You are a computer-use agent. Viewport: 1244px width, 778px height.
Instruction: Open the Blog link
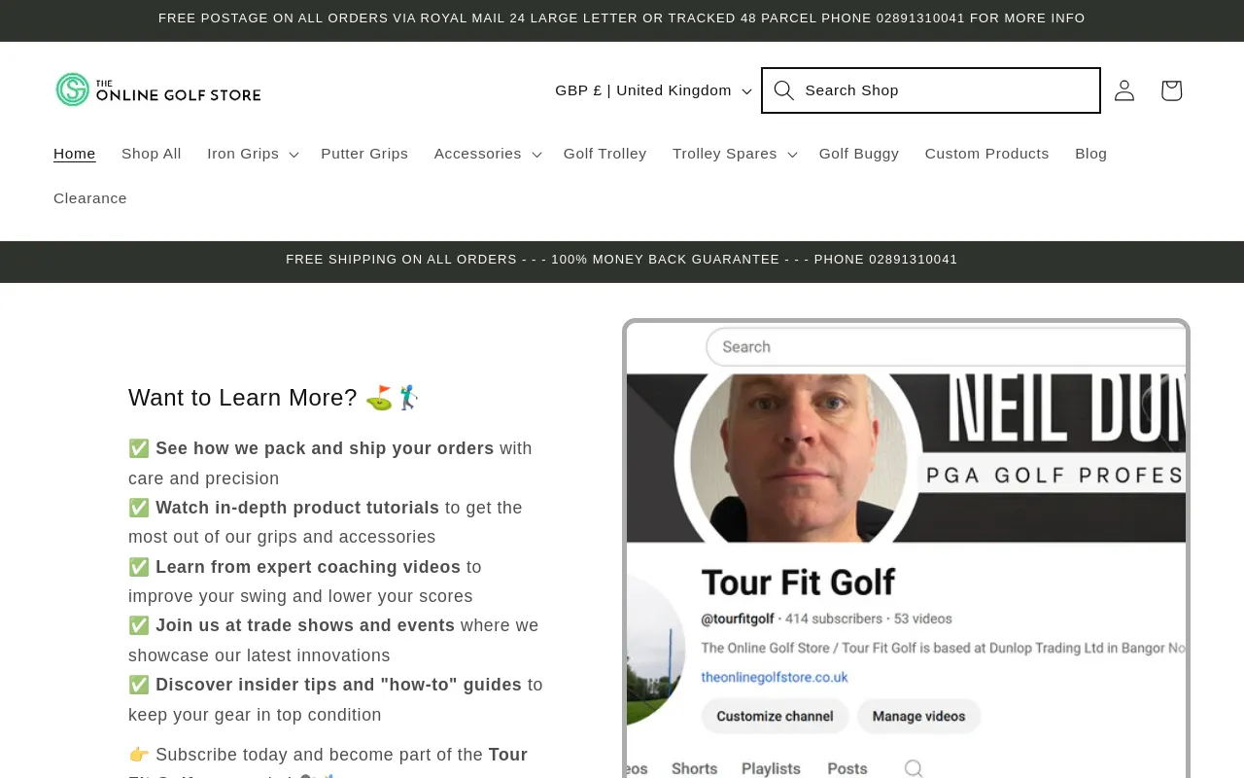[x=1090, y=154]
